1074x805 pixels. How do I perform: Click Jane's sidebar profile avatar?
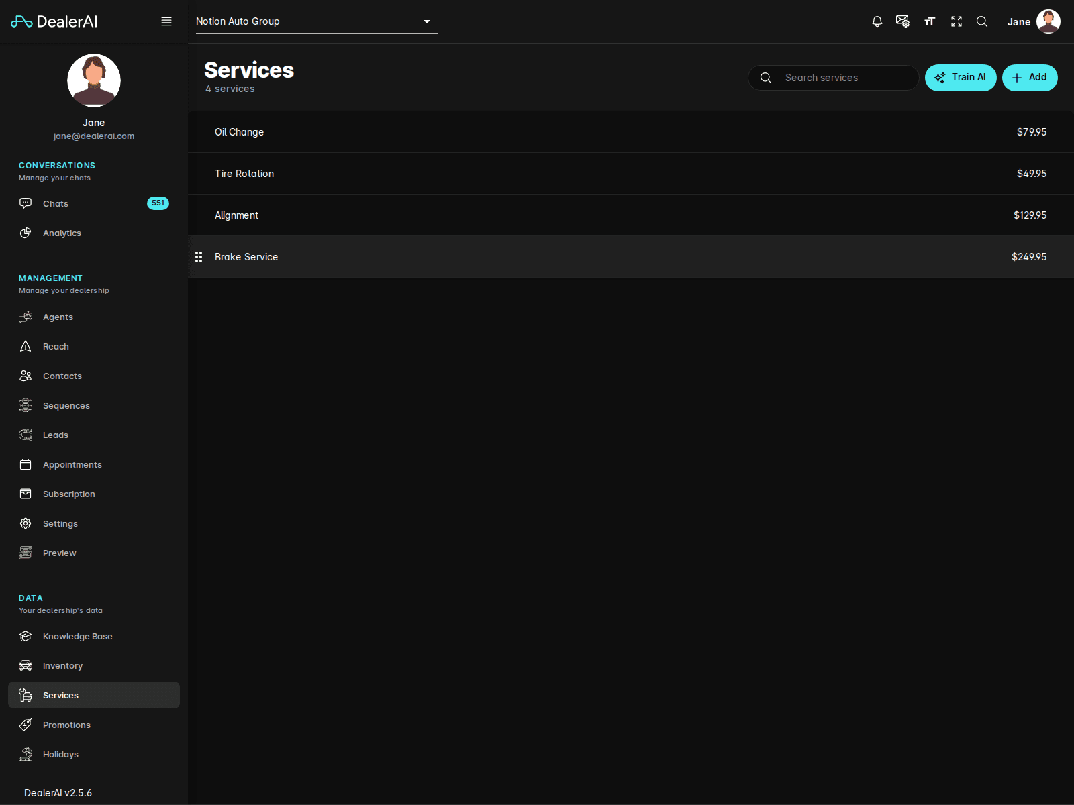[94, 80]
